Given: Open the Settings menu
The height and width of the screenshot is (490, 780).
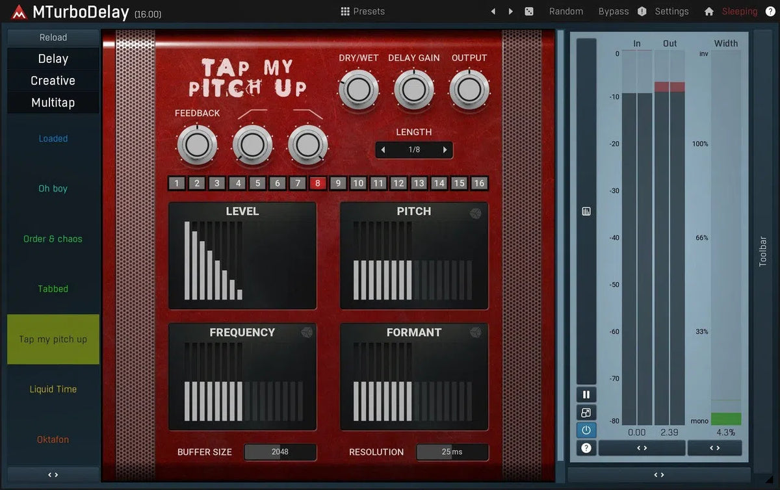Looking at the screenshot, I should pyautogui.click(x=671, y=11).
